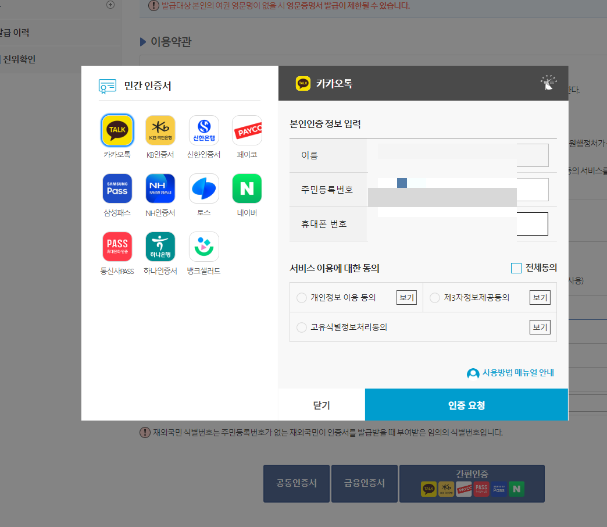Image resolution: width=607 pixels, height=527 pixels.
Task: Select the 신한인증서 certificate icon
Action: (x=204, y=130)
